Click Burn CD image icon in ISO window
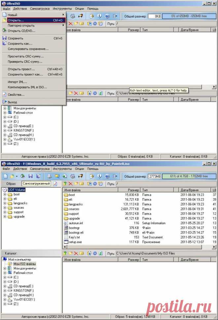218x320 pixels. [80, 176]
